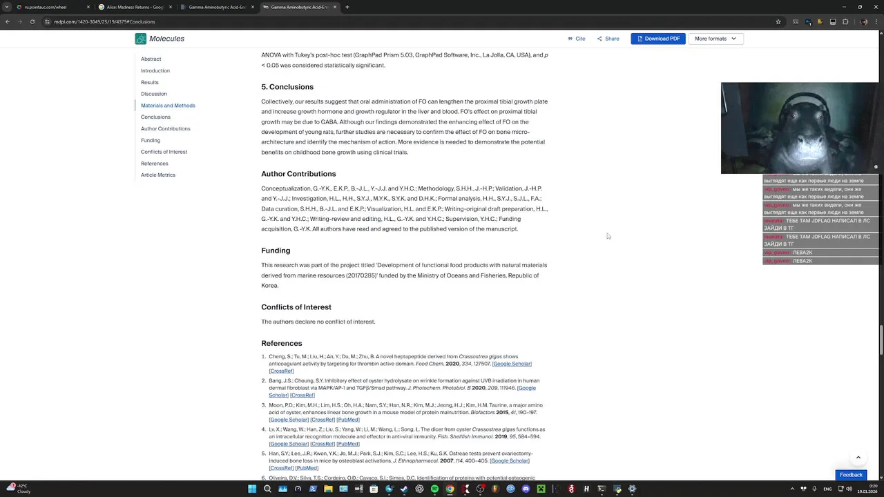884x497 pixels.
Task: Open Google Scholar link for reference 5
Action: tap(510, 460)
